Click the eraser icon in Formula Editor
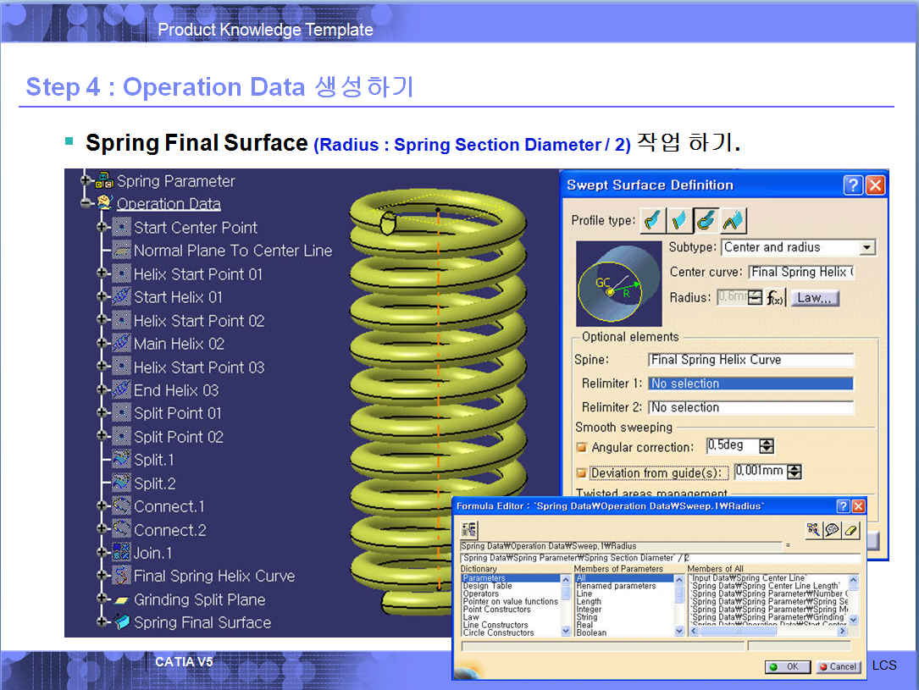 coord(851,529)
